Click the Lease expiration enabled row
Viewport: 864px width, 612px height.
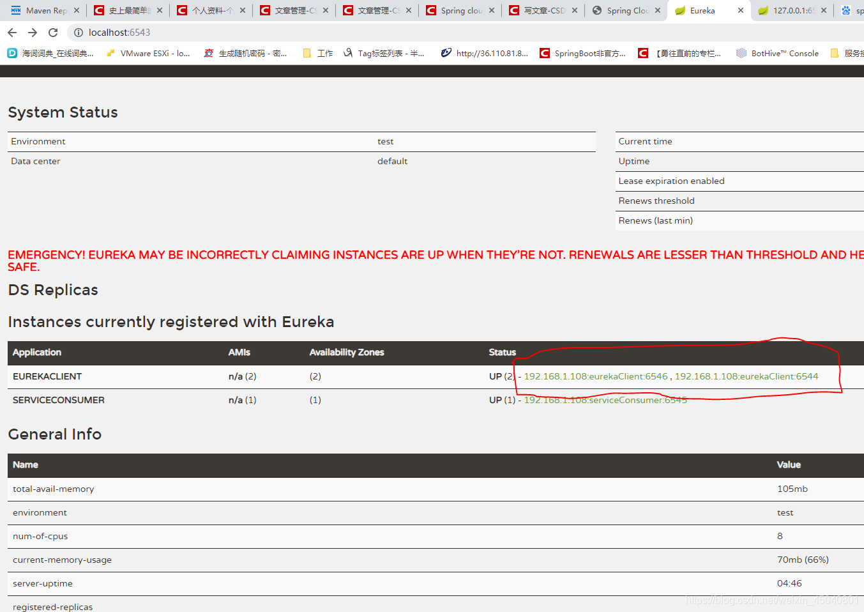coord(739,181)
